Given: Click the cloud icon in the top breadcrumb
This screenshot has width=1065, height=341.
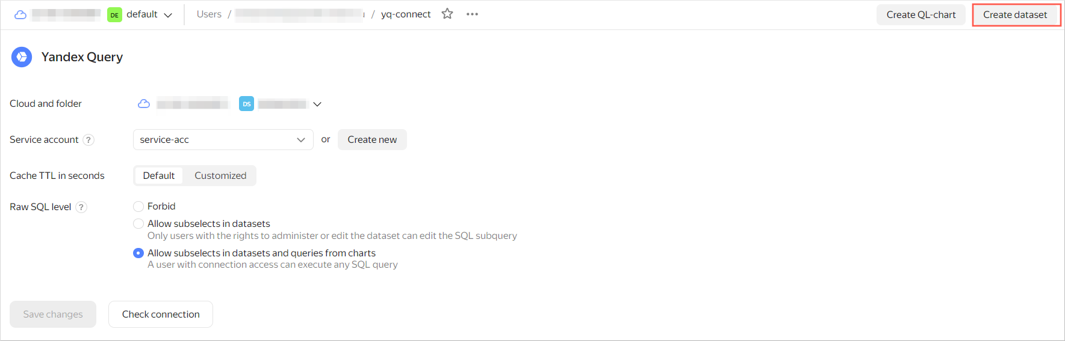Looking at the screenshot, I should tap(20, 14).
